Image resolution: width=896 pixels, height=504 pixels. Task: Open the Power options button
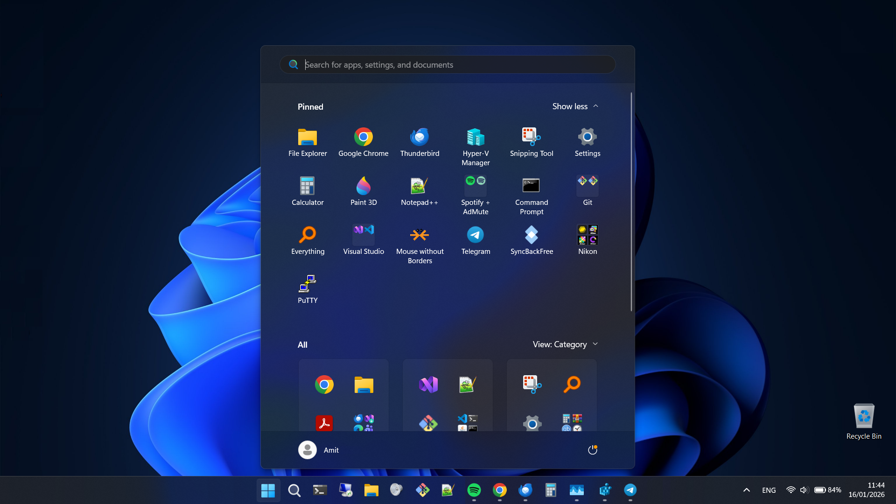tap(592, 450)
